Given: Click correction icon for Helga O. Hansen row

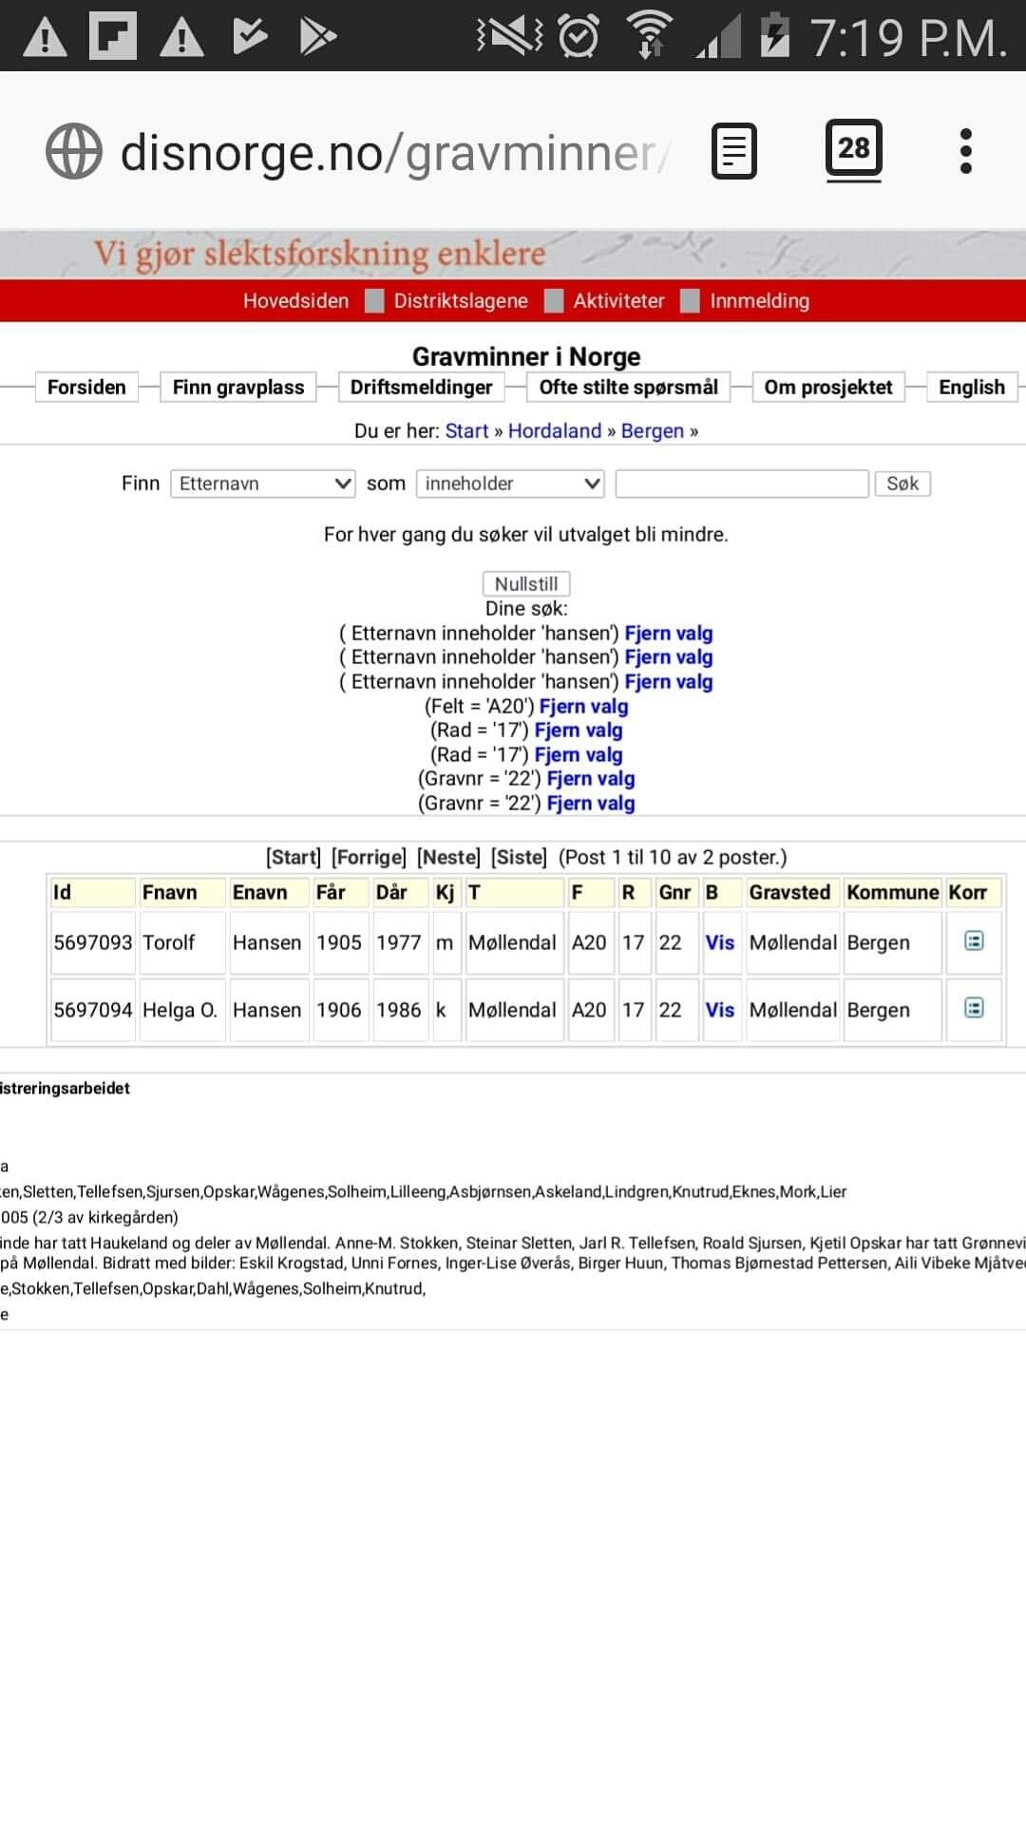Looking at the screenshot, I should [x=974, y=1009].
